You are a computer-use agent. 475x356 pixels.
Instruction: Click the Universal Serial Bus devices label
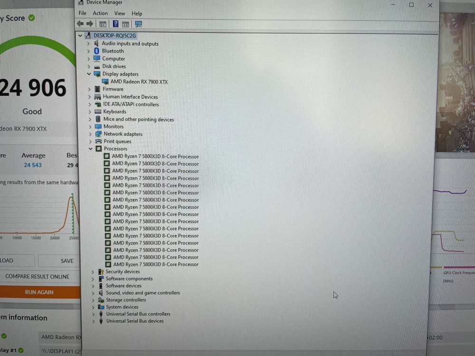pyautogui.click(x=135, y=321)
